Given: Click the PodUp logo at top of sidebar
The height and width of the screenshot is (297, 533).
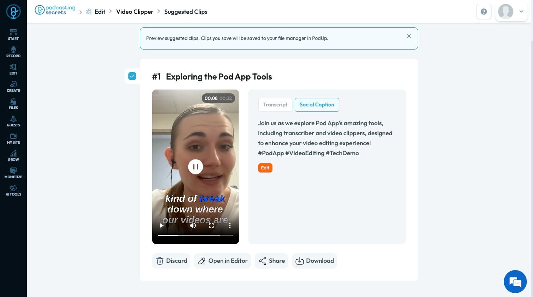Looking at the screenshot, I should (x=13, y=12).
